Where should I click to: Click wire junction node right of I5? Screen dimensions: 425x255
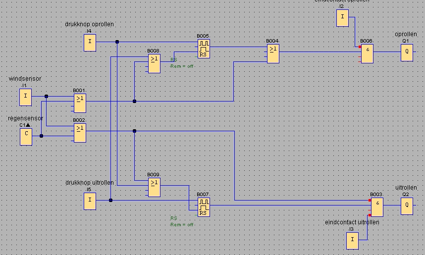click(x=110, y=200)
